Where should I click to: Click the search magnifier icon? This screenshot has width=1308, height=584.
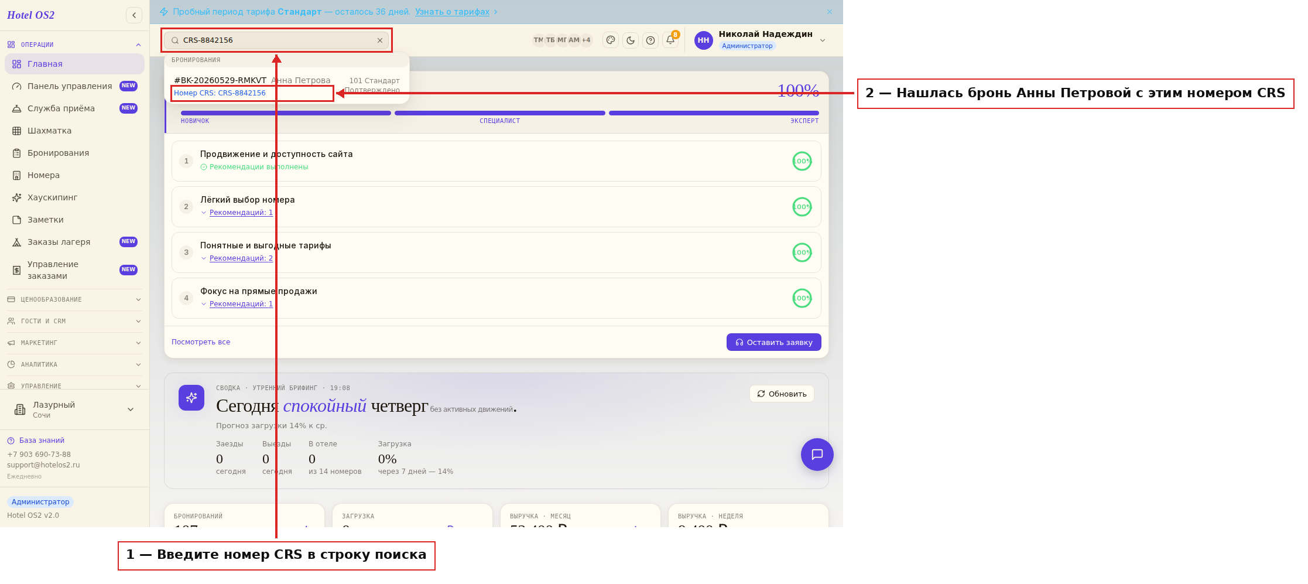[x=175, y=40]
